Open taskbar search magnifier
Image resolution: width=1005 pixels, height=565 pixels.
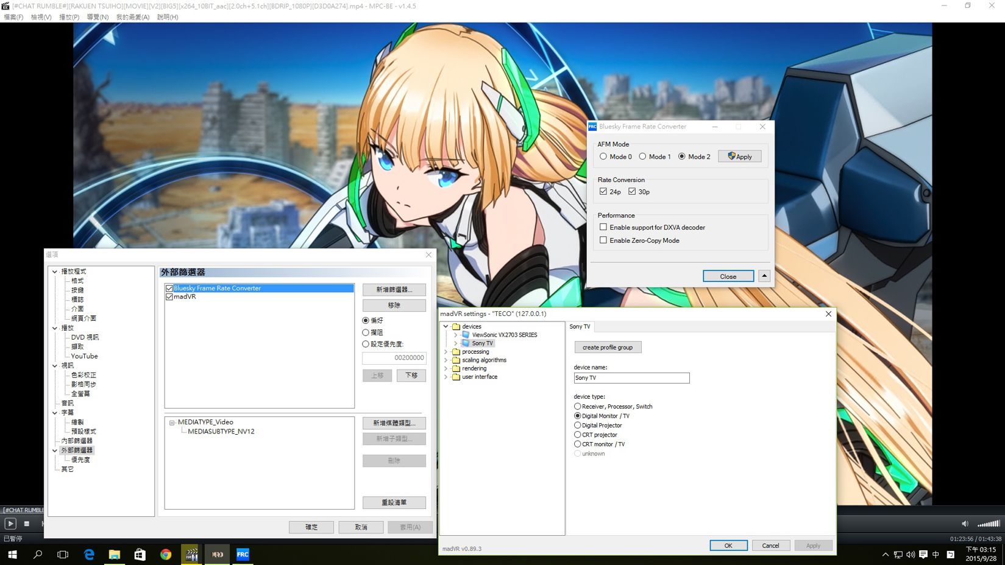click(x=38, y=555)
